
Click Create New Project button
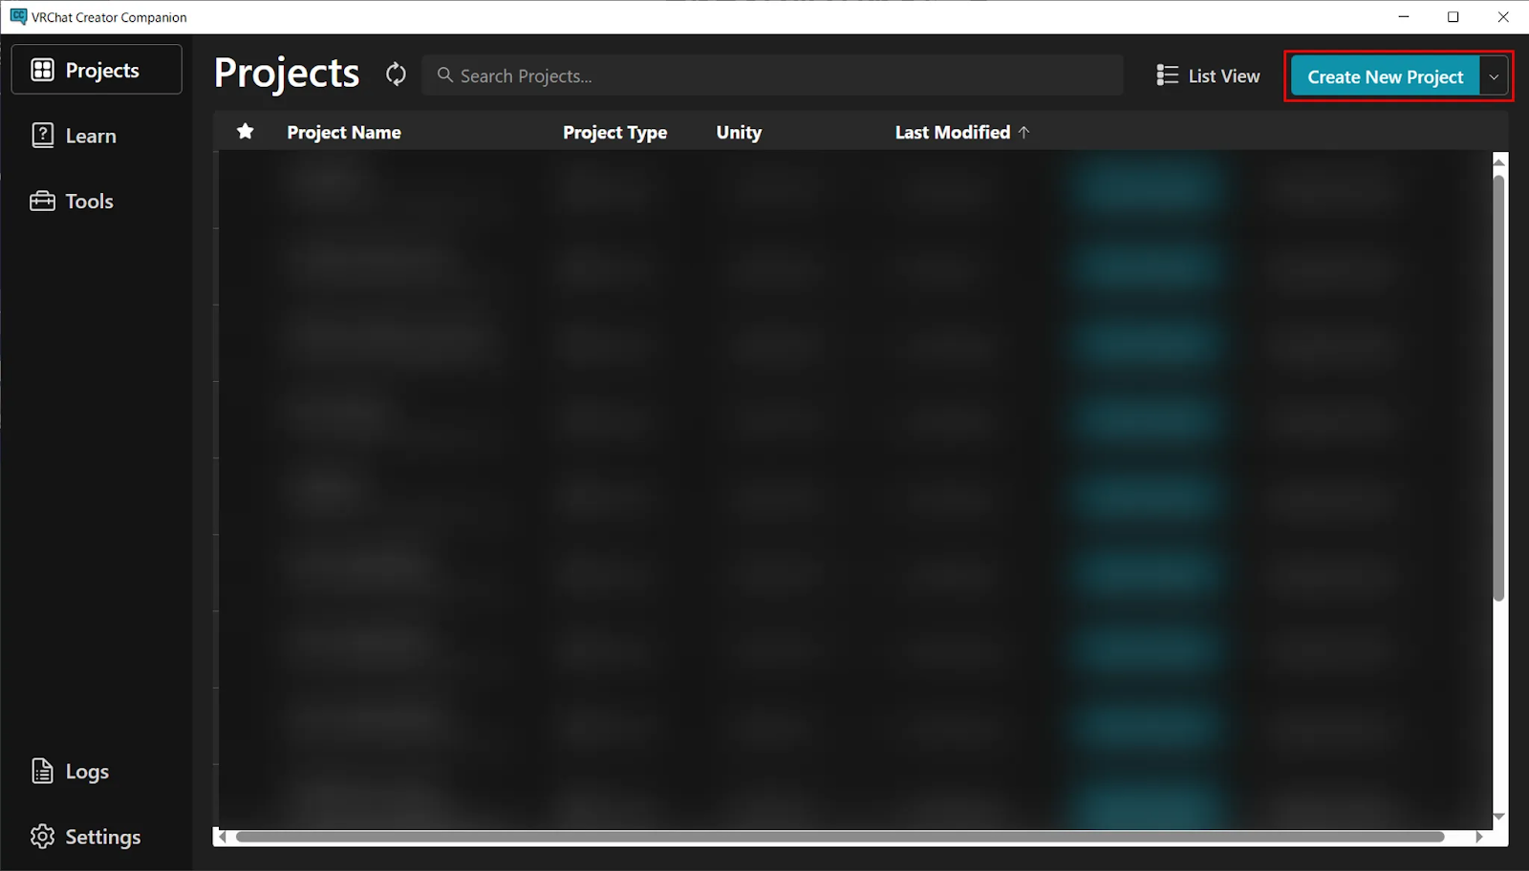(1385, 76)
